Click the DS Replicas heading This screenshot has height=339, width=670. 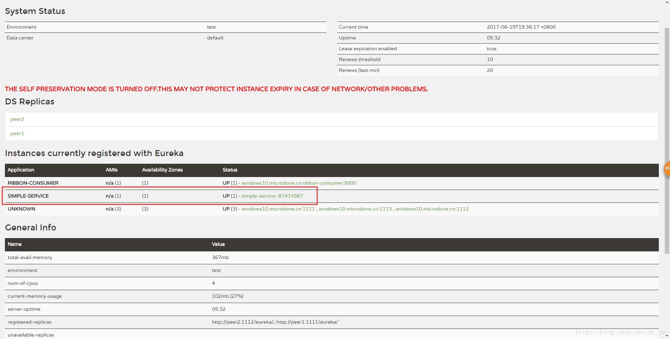coord(30,102)
